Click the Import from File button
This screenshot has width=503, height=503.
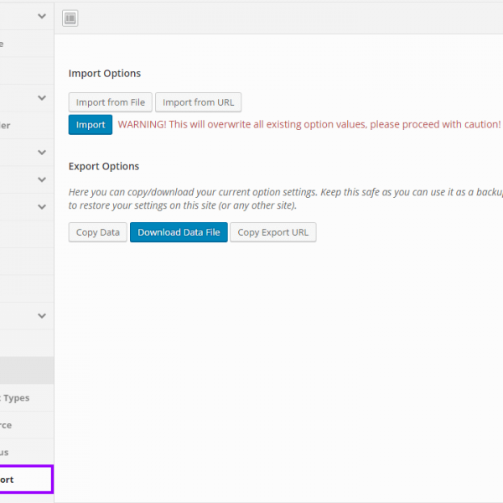coord(110,102)
